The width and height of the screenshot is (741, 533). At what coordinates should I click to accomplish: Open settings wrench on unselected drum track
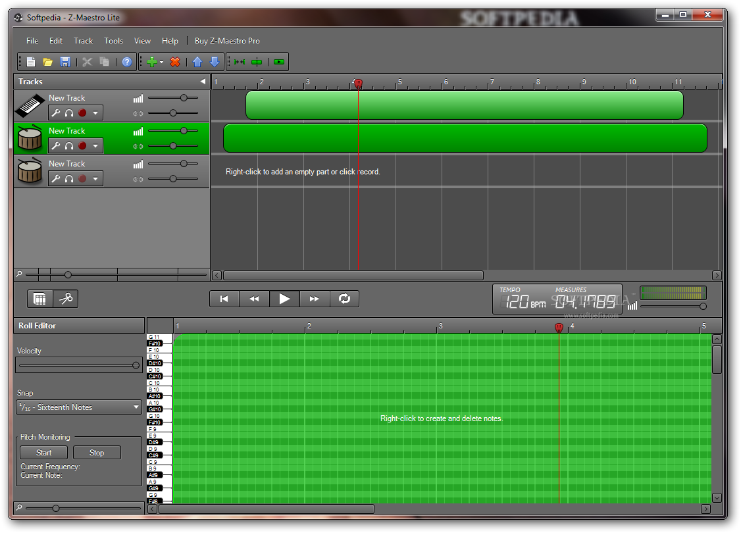point(56,178)
